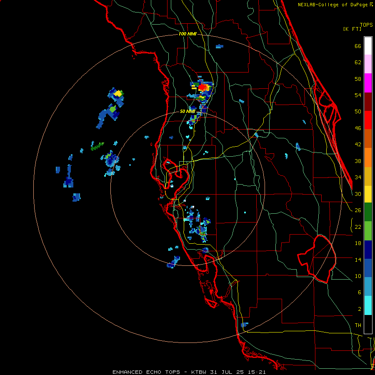Click the 26 legend value
375x375 pixels.
(358, 210)
